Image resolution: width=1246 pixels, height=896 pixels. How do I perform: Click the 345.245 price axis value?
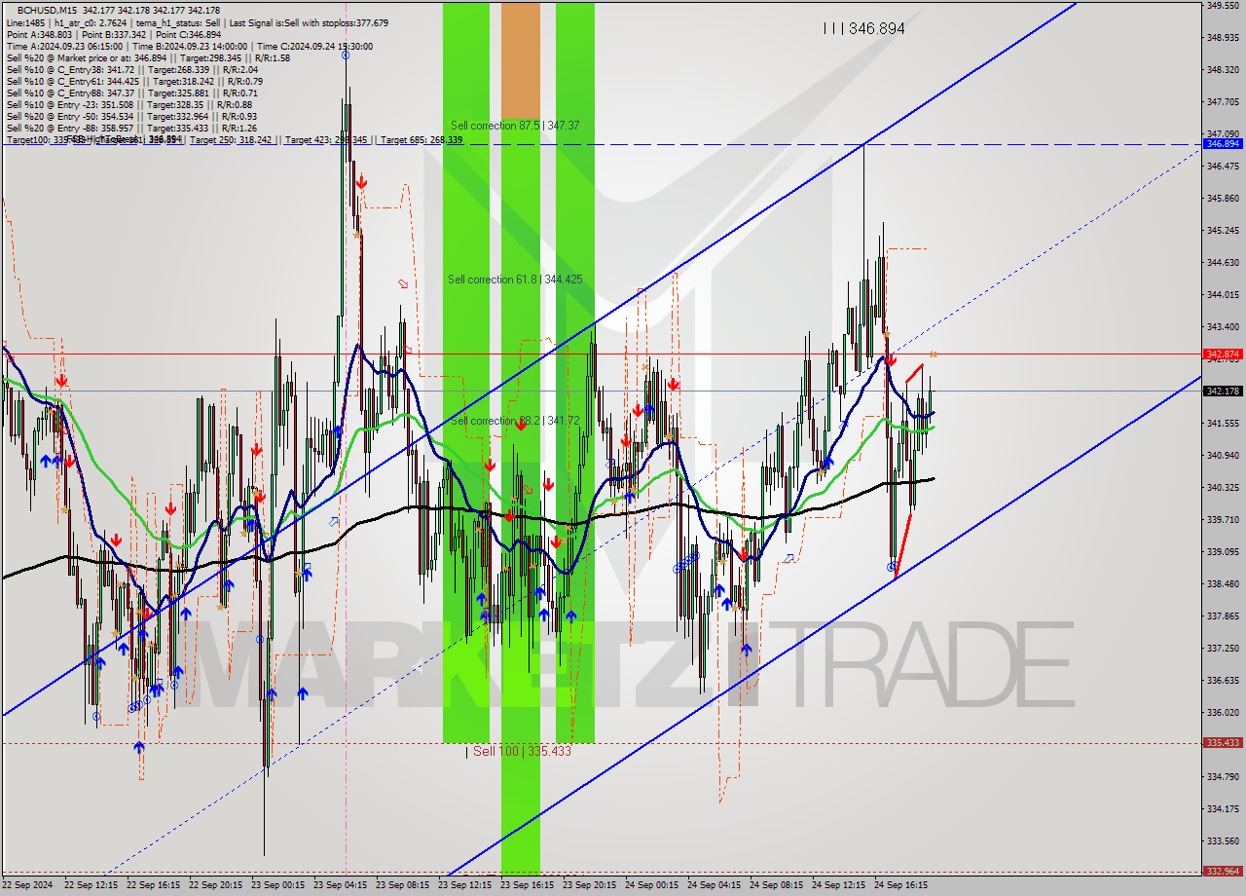1223,231
